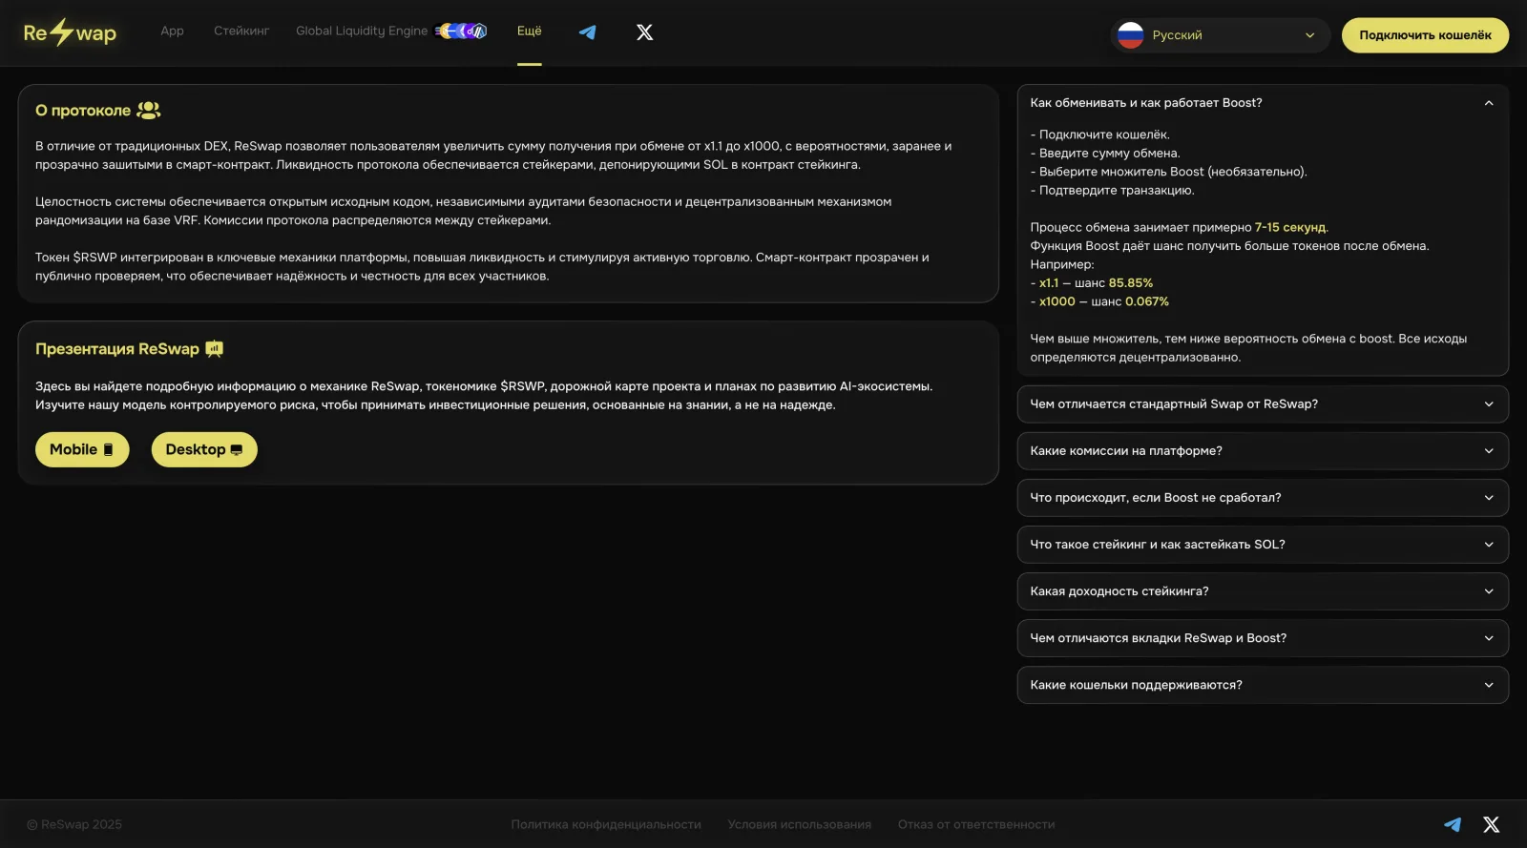The height and width of the screenshot is (848, 1527).
Task: Expand 'Какие кошельки поддерживаются?'
Action: (x=1262, y=685)
